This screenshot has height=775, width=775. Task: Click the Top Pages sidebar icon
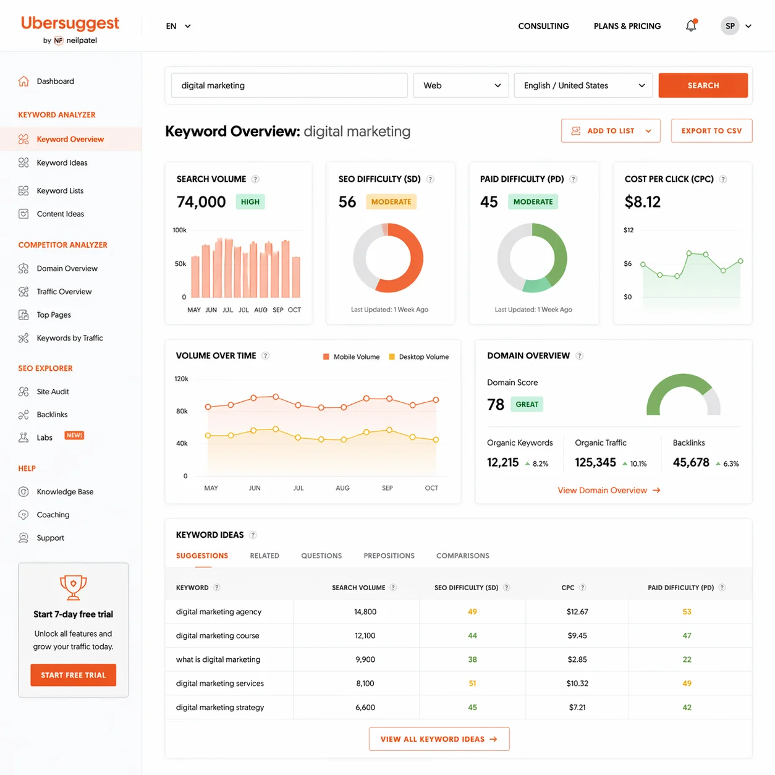tap(23, 315)
